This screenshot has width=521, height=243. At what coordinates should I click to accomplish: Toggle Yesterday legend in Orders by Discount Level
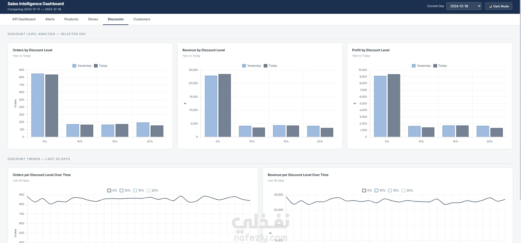82,66
